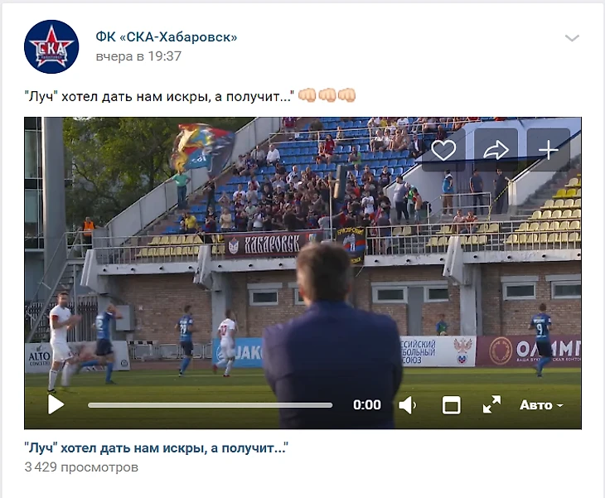Click the 0:00 time indicator
This screenshot has height=498, width=605.
click(367, 405)
